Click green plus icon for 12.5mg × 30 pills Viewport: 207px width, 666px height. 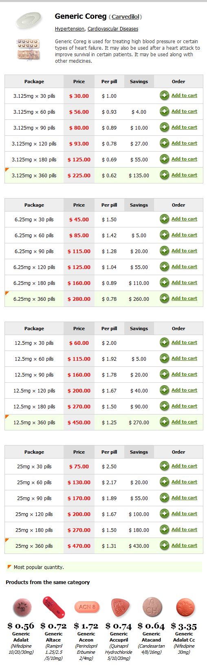(164, 343)
